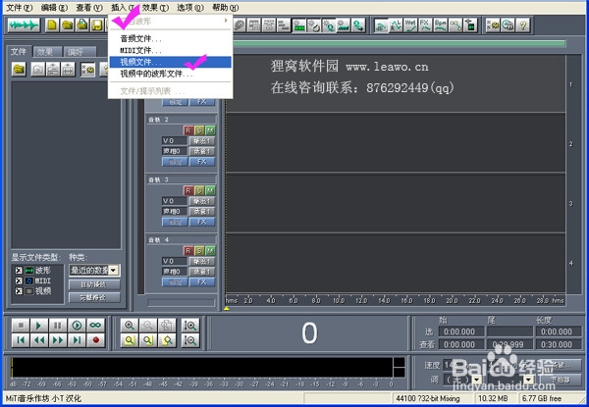Click the Open folder icon in the main toolbar

click(x=67, y=25)
